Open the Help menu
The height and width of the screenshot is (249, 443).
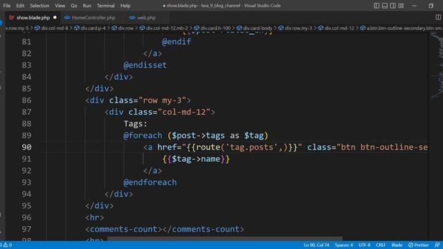click(x=125, y=6)
